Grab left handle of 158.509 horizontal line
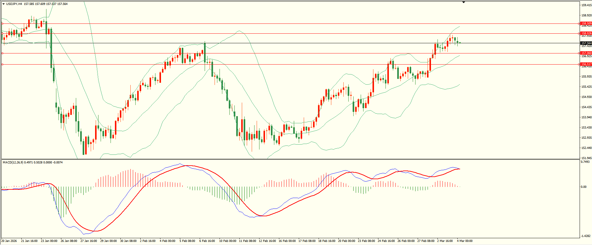Viewport: 592px width, 245px height. pyautogui.click(x=2, y=23)
